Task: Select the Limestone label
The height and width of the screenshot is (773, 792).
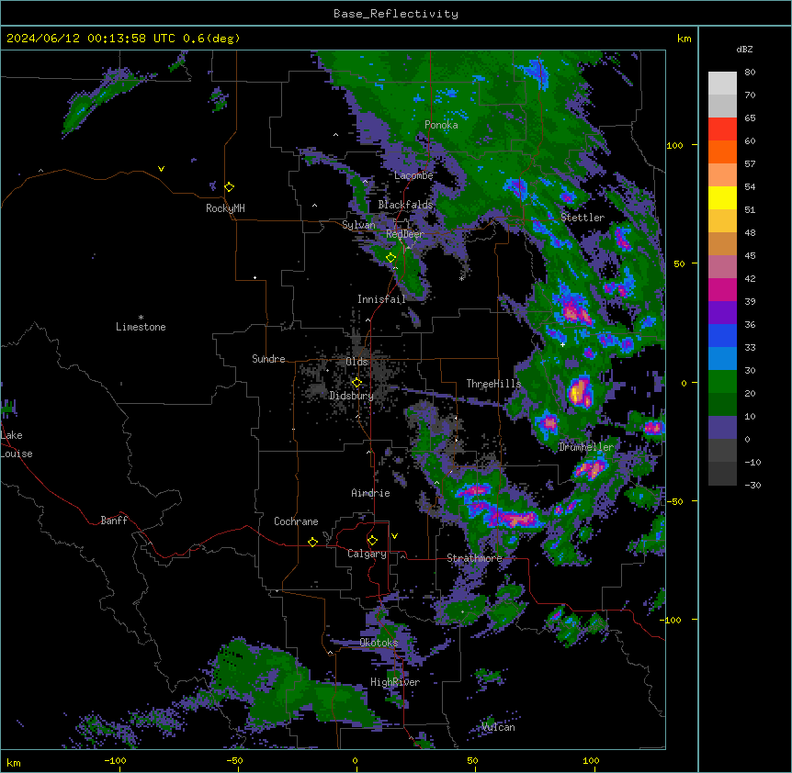Action: coord(141,327)
